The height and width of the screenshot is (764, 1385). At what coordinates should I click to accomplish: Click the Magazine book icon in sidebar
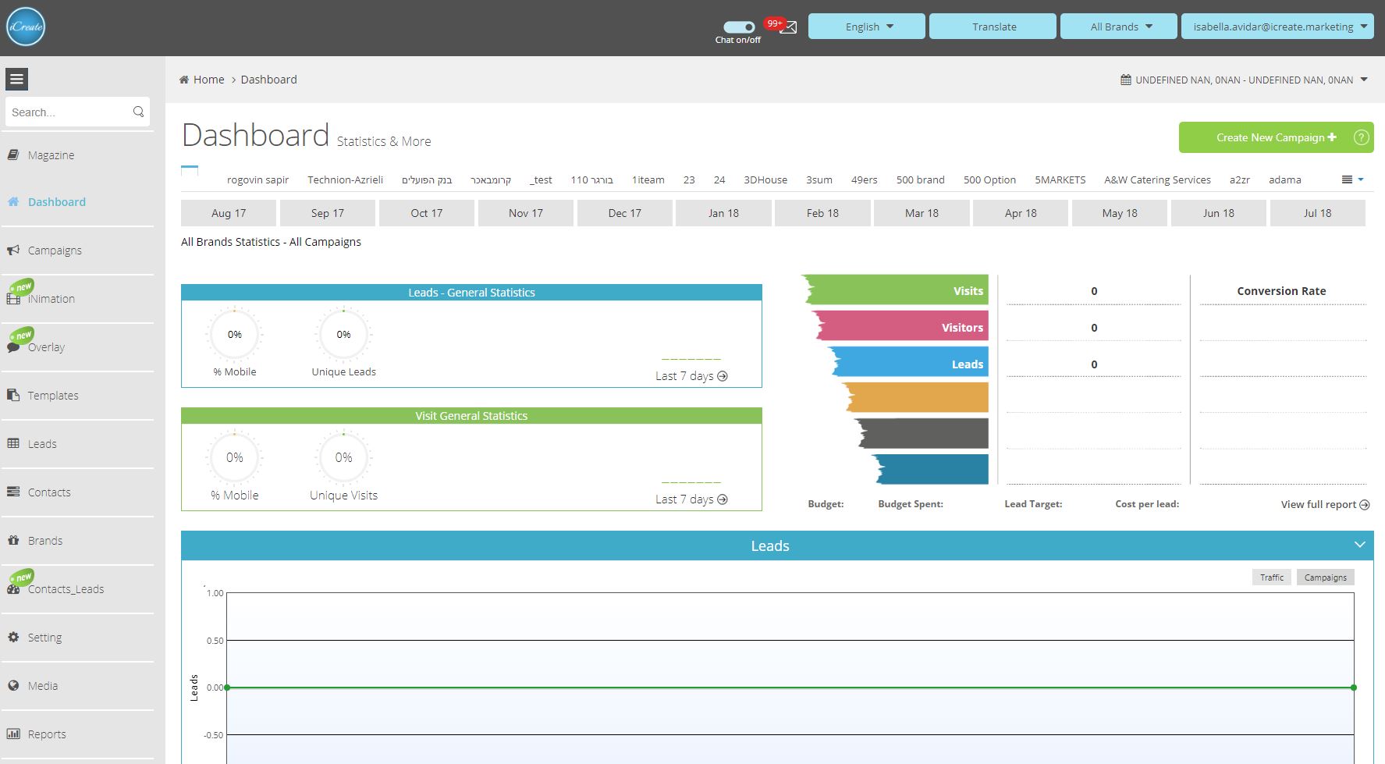tap(13, 155)
